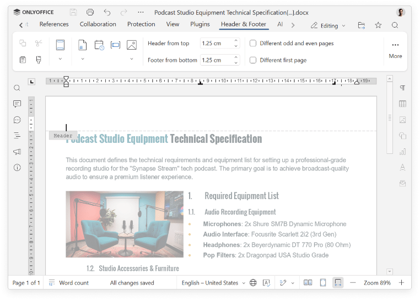Viewport: 420px width, 300px height.
Task: Toggle Track changes icon in status bar
Action: 283,283
